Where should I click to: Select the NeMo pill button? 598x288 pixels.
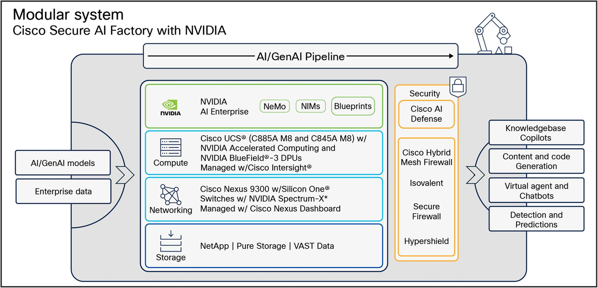pos(275,106)
